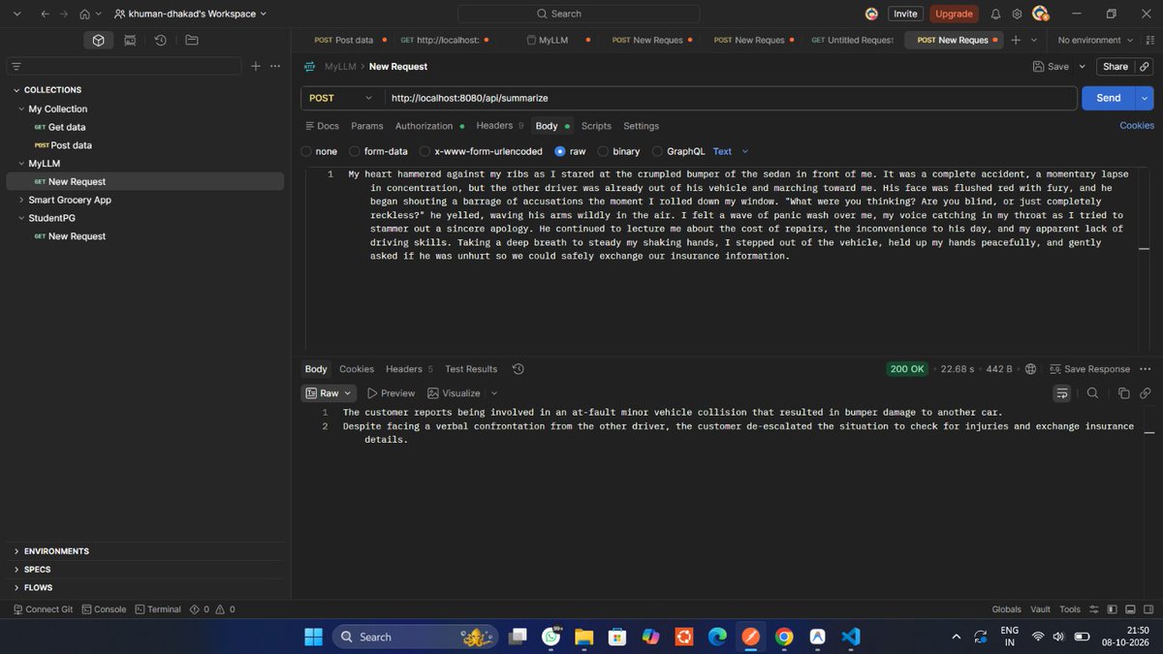The height and width of the screenshot is (654, 1163).
Task: Click the Home icon in header
Action: coord(85,14)
